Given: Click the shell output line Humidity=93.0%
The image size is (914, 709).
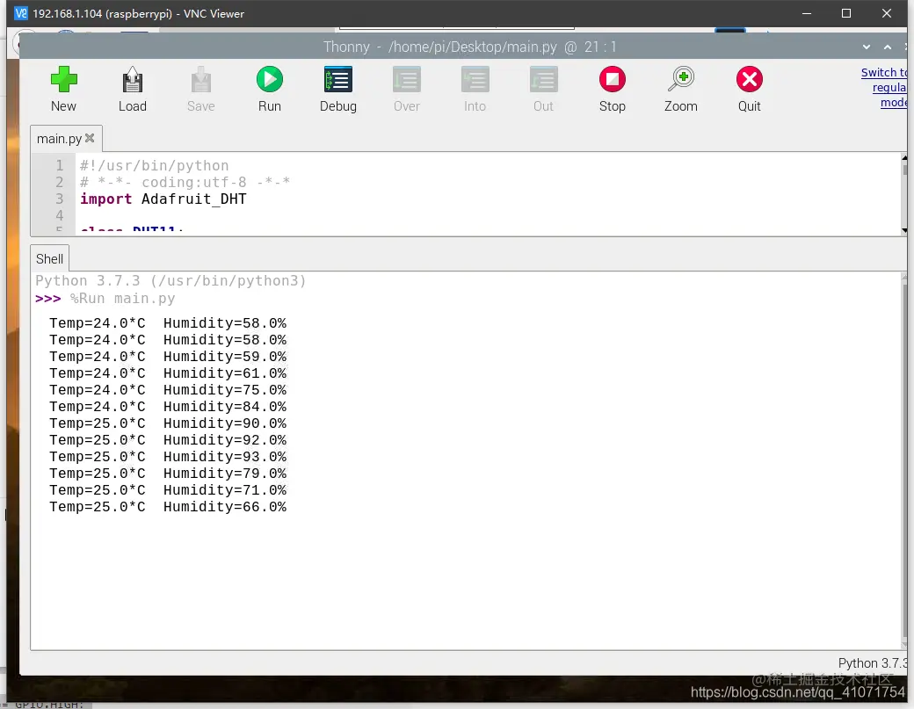Looking at the screenshot, I should click(x=168, y=457).
